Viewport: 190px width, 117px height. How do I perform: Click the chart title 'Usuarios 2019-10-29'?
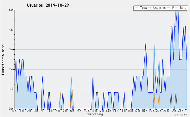(48, 5)
